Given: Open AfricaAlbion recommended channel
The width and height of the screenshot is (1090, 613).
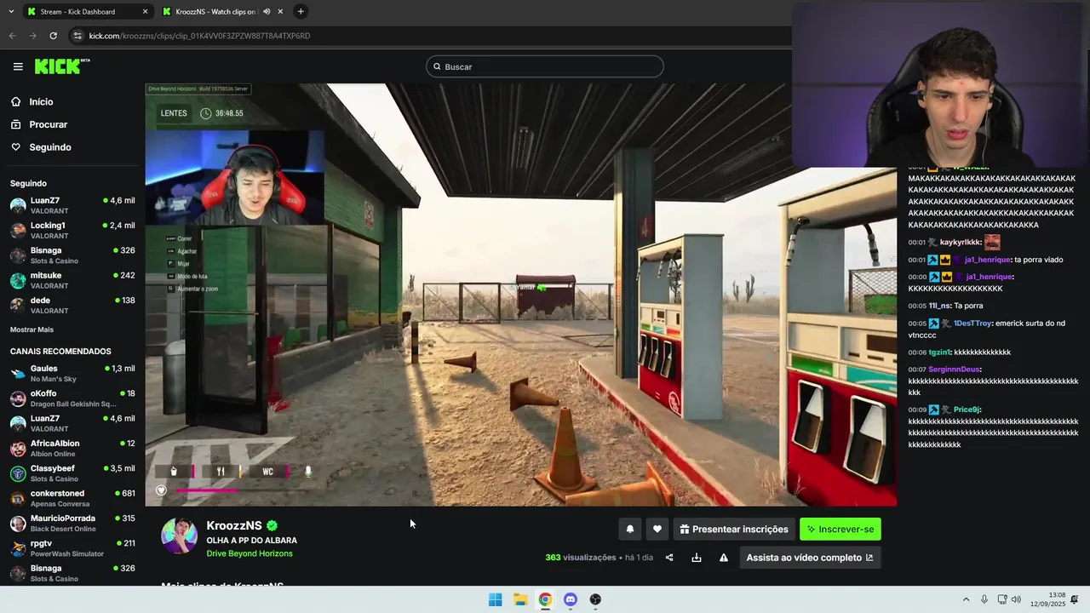Looking at the screenshot, I should [x=72, y=449].
